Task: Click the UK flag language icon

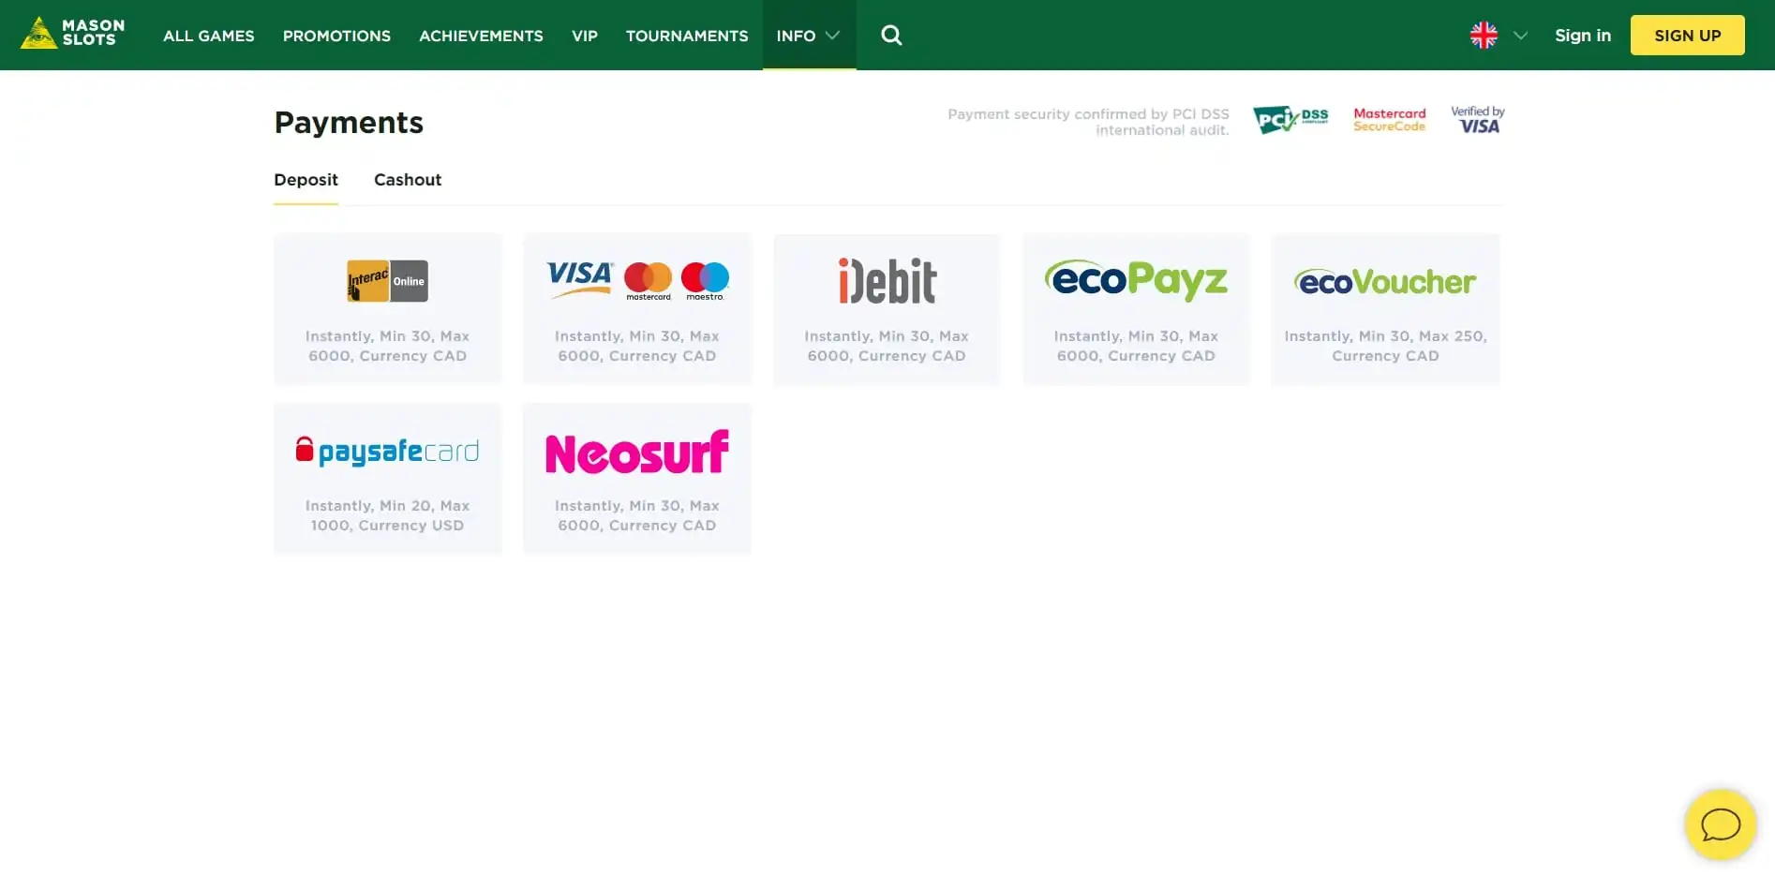Action: [x=1484, y=36]
